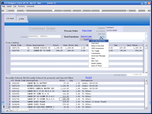This screenshot has width=152, height=114.
Task: Choose Tax Toggle in the popup menu
Action: click(95, 51)
